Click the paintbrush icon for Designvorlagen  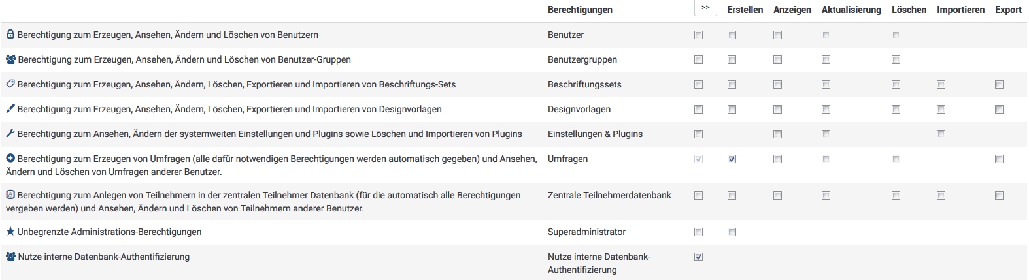(10, 109)
